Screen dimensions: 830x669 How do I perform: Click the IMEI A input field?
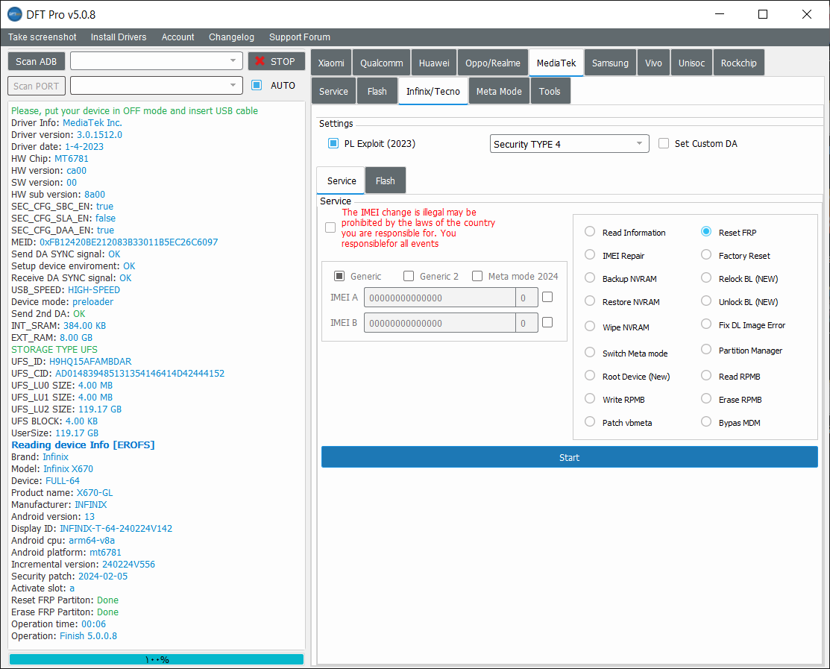point(440,298)
